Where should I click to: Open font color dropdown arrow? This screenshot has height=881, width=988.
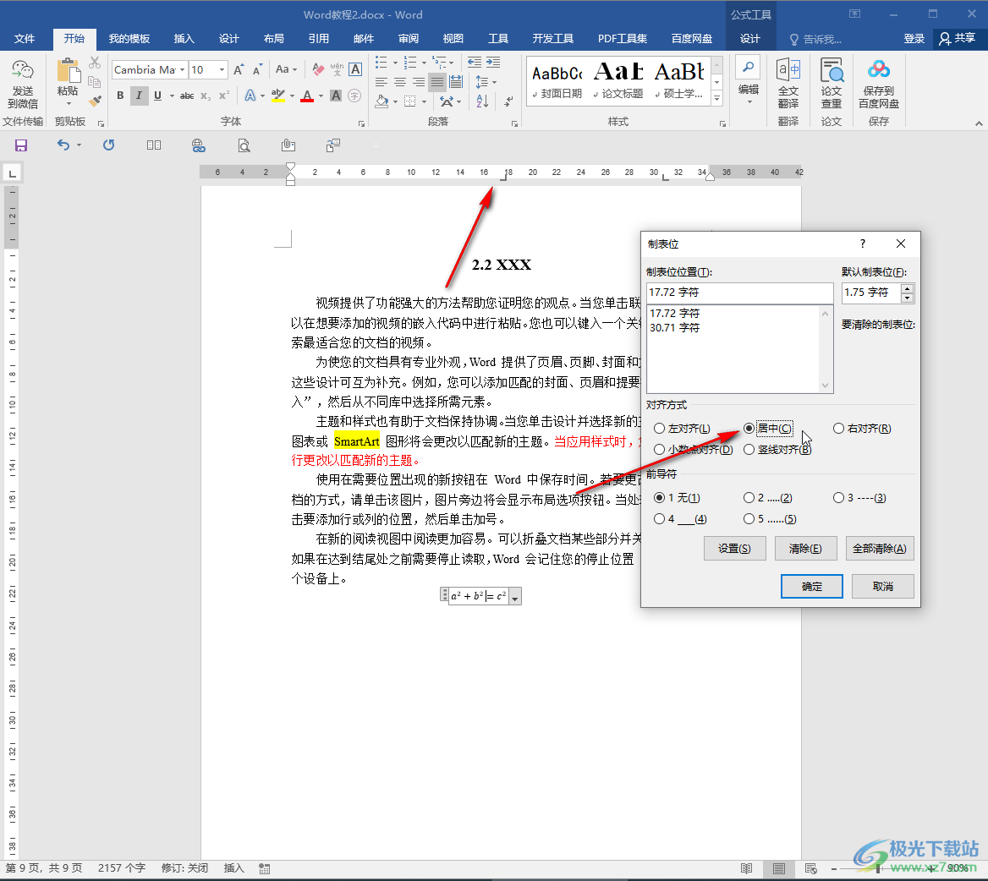(x=321, y=96)
